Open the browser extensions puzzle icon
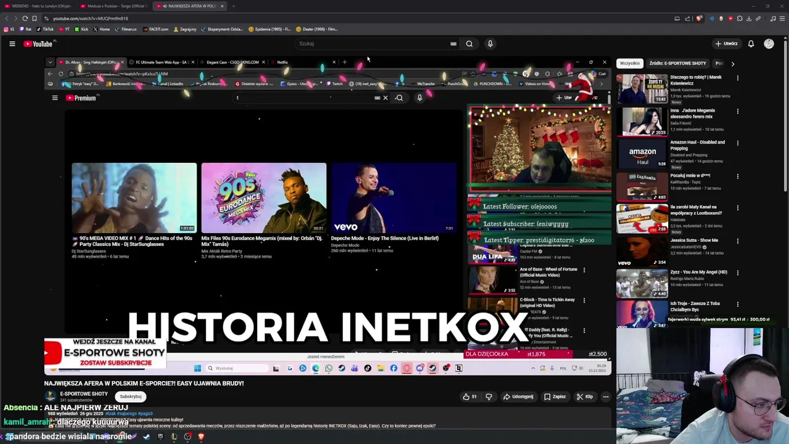 (x=740, y=18)
